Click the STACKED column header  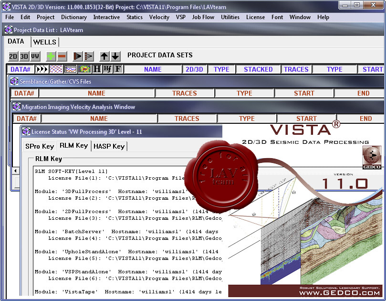(258, 69)
